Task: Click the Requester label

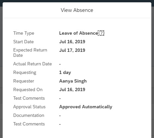Action: point(24,81)
